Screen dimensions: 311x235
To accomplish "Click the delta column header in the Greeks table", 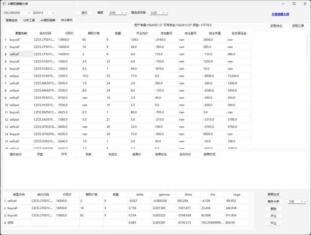I will tap(140, 194).
